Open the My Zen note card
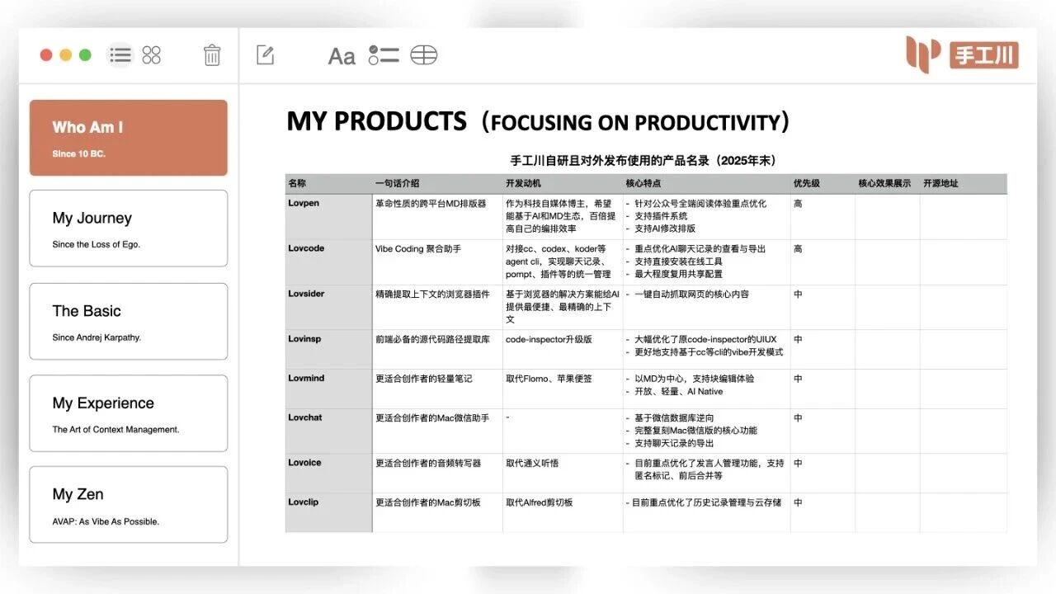Viewport: 1056px width, 594px height. 129,505
